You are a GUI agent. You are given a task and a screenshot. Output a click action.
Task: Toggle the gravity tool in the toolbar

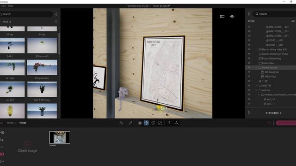tap(169, 123)
